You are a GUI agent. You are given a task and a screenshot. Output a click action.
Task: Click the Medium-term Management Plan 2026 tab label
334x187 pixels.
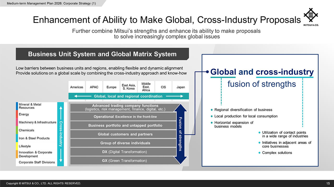click(51, 3)
